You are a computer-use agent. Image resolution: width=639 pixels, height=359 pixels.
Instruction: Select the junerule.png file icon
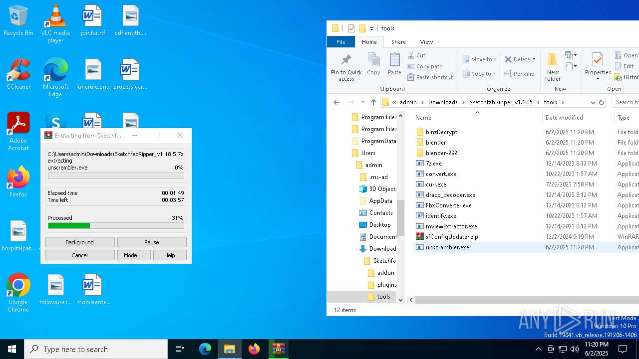pyautogui.click(x=93, y=75)
